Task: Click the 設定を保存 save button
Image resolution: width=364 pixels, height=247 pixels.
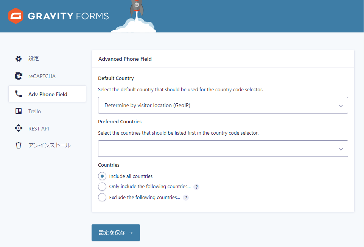Action: coord(116,233)
